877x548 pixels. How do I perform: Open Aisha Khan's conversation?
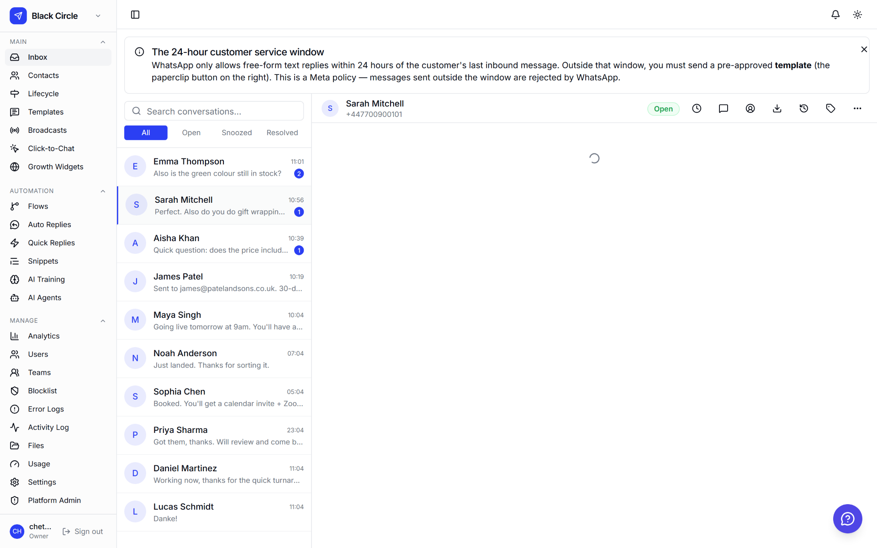pos(214,243)
